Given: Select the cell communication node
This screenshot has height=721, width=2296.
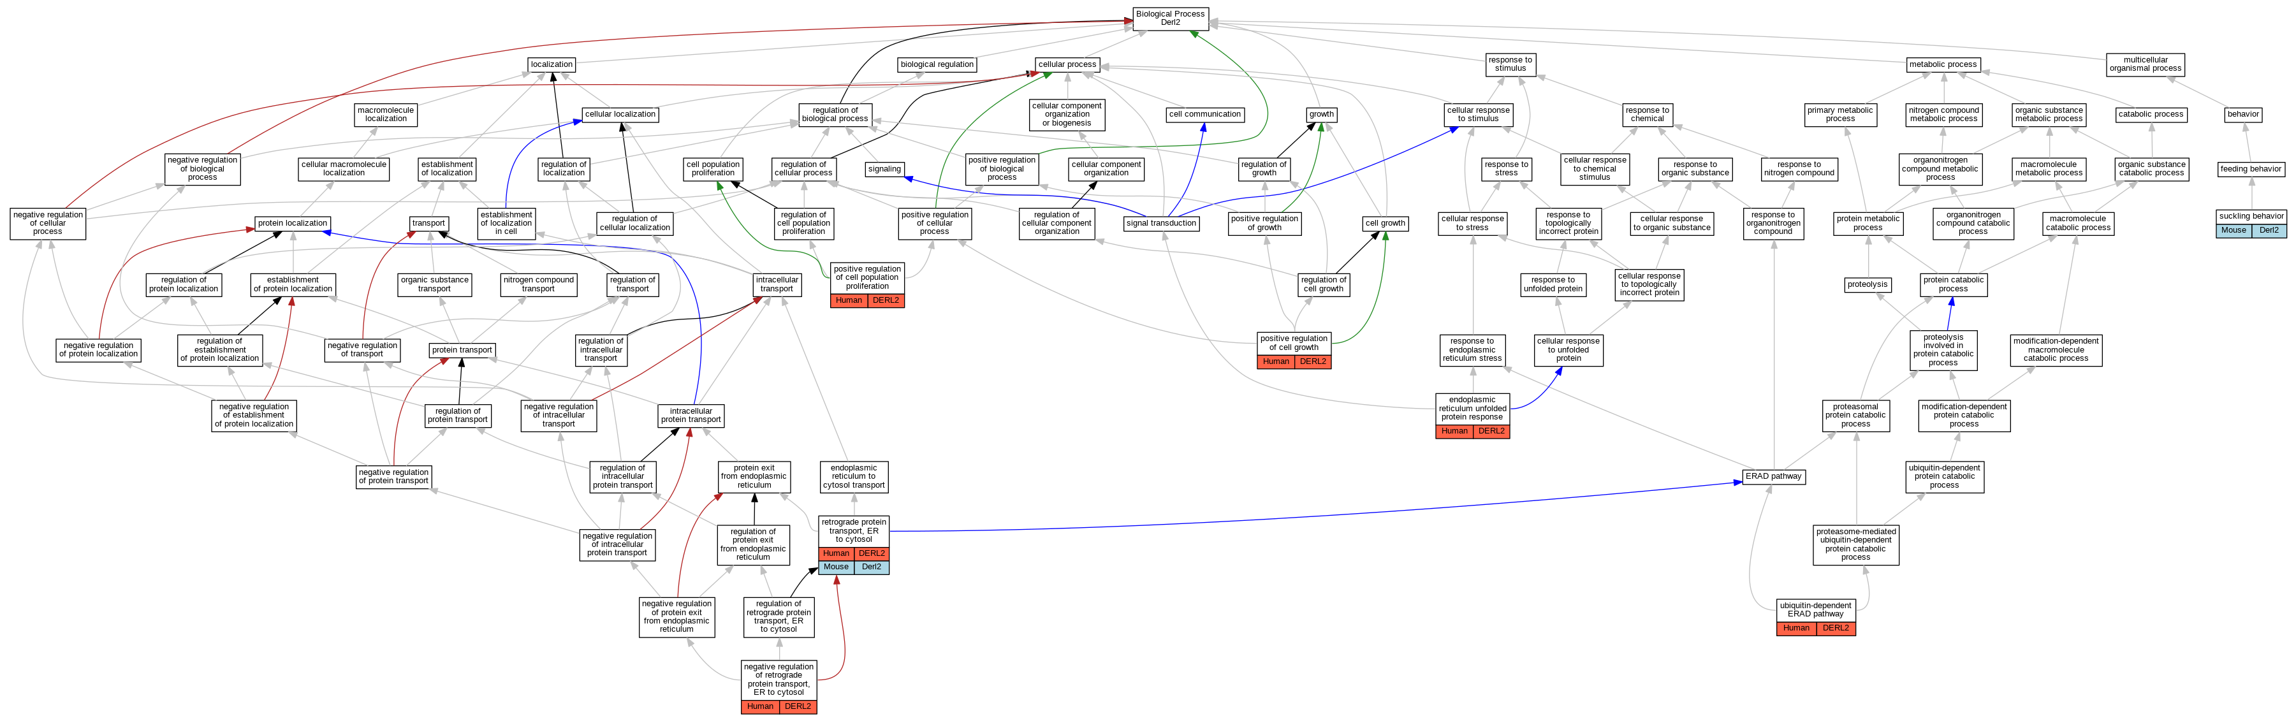Looking at the screenshot, I should coord(1205,114).
